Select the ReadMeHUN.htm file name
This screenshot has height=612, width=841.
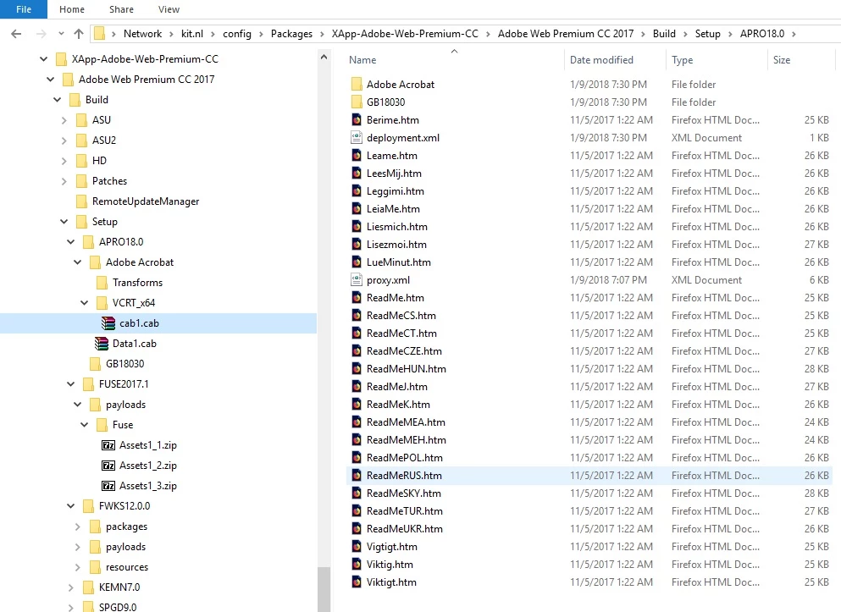pos(407,369)
